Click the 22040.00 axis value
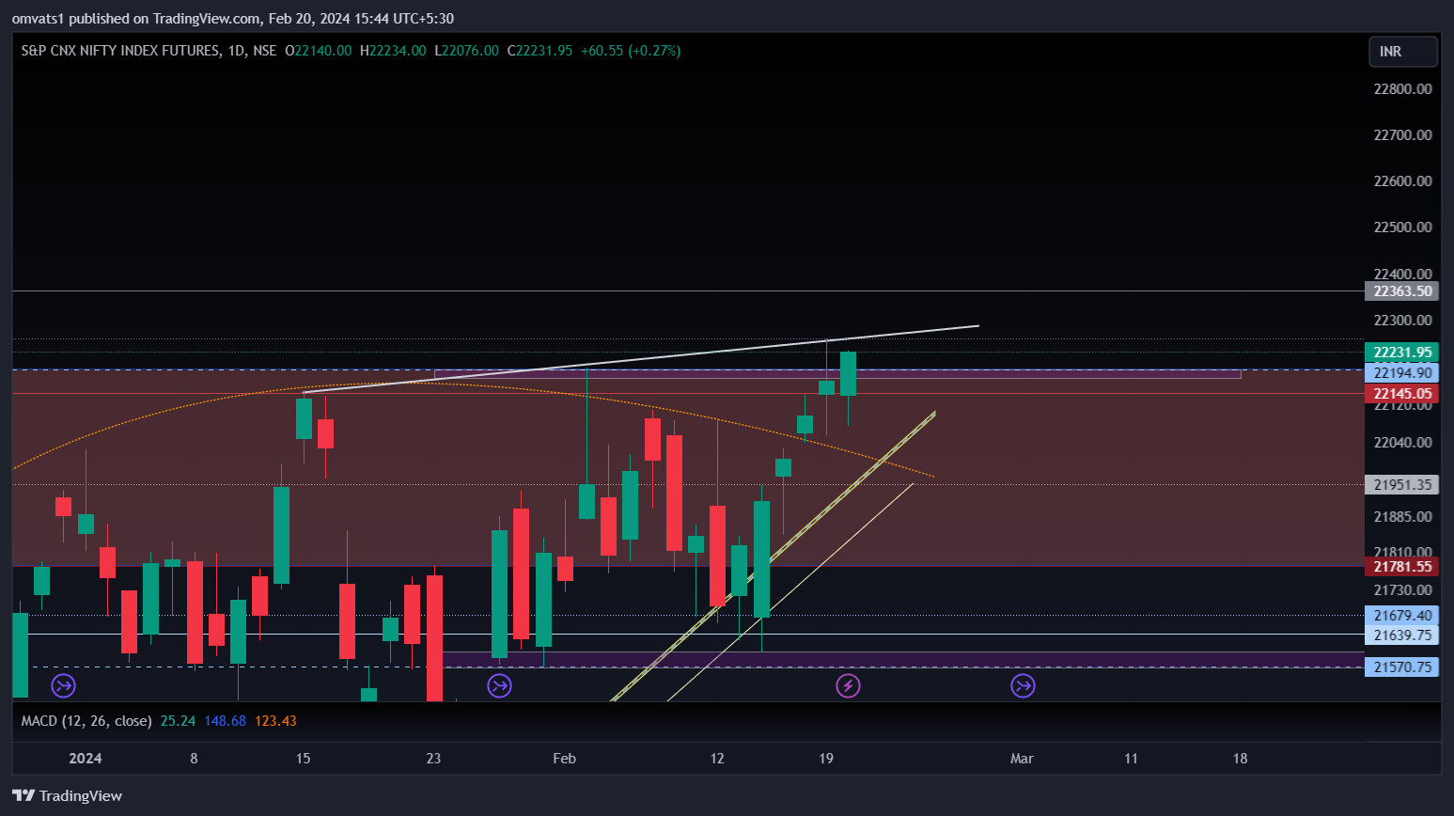1454x816 pixels. tap(1402, 443)
